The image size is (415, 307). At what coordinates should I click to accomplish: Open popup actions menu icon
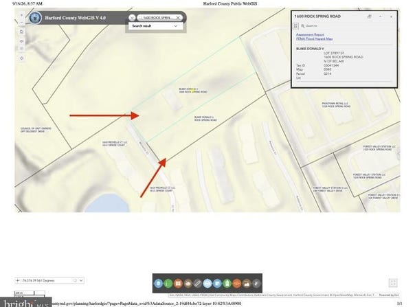point(296,26)
